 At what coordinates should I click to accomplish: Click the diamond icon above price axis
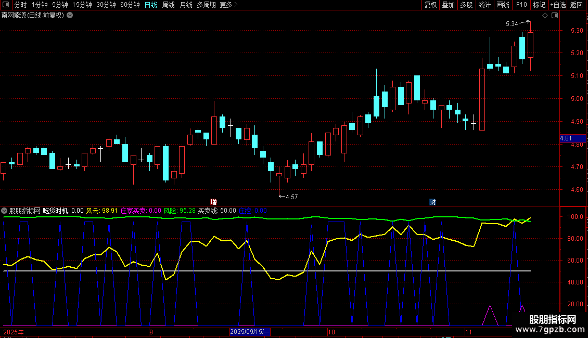[x=545, y=16]
